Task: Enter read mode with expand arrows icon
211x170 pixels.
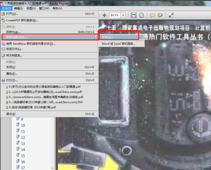Action: pyautogui.click(x=171, y=15)
